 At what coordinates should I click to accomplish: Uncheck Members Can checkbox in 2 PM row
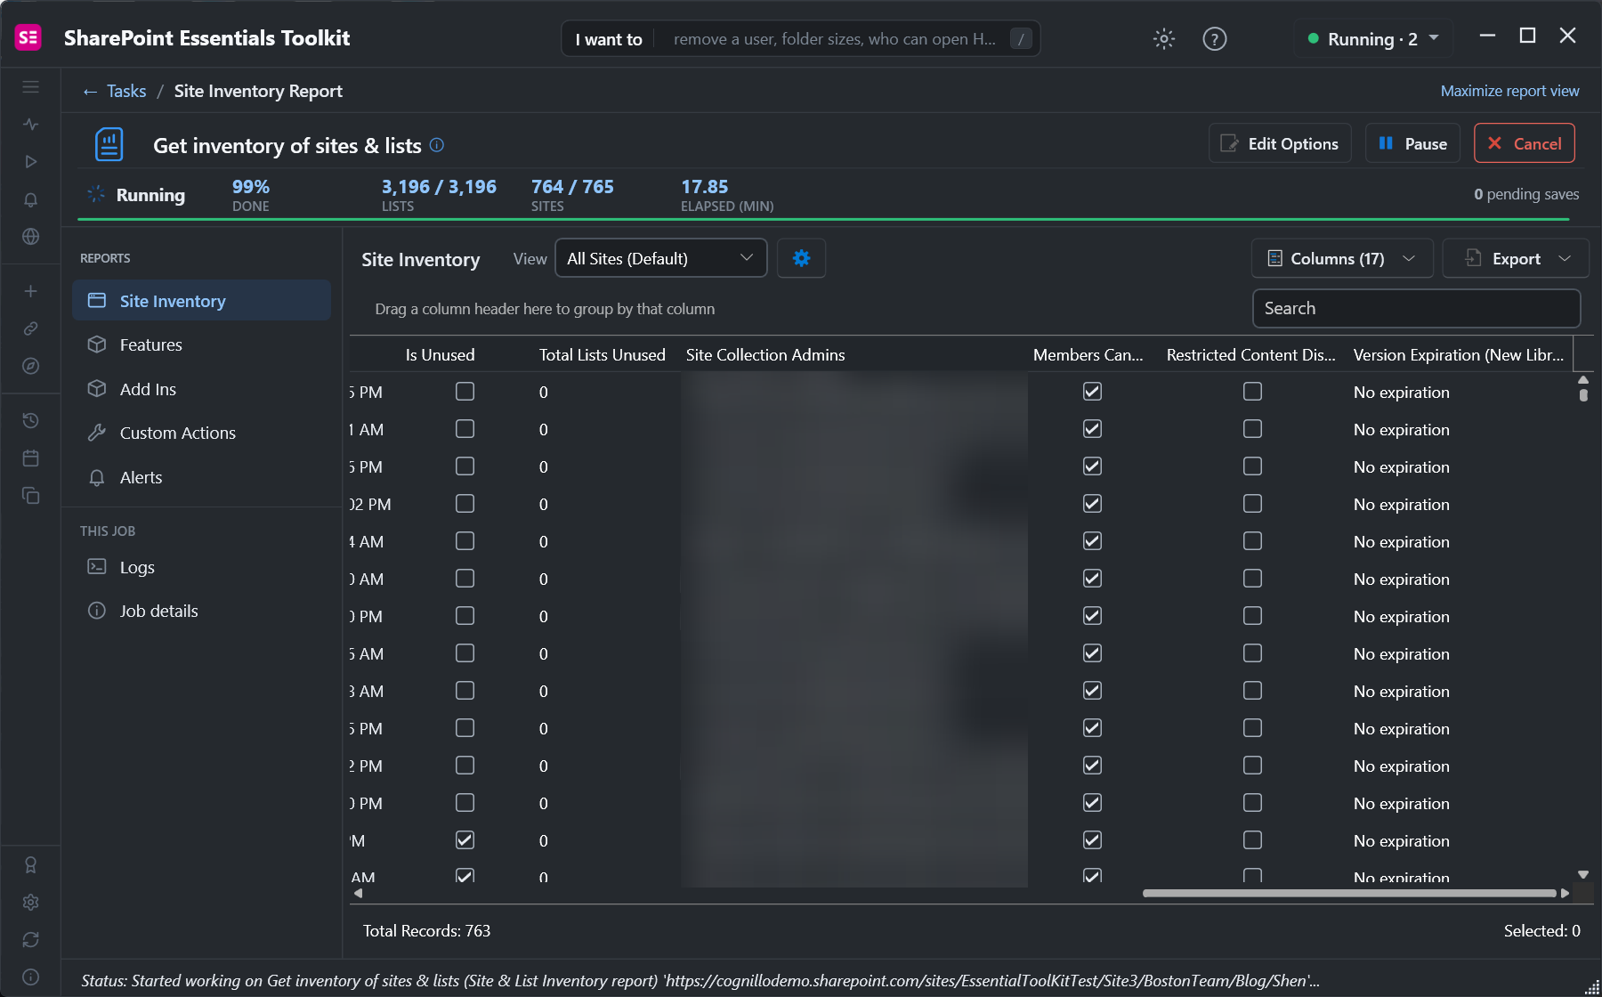click(1092, 766)
